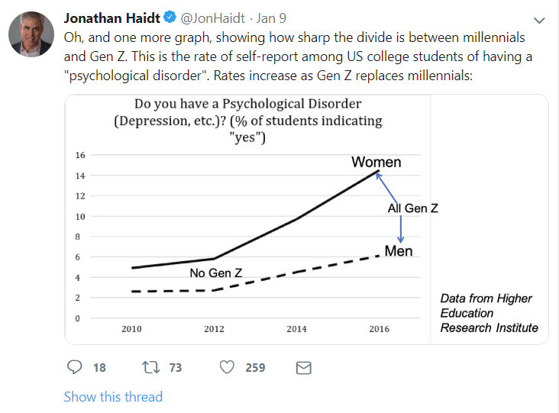Click the Show this thread link

[x=113, y=396]
